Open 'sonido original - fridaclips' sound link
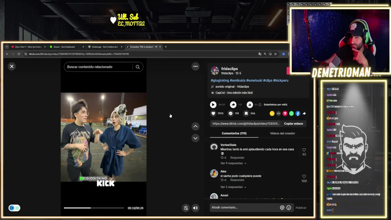Screen dimensions: 391x220 pyautogui.click(x=232, y=86)
